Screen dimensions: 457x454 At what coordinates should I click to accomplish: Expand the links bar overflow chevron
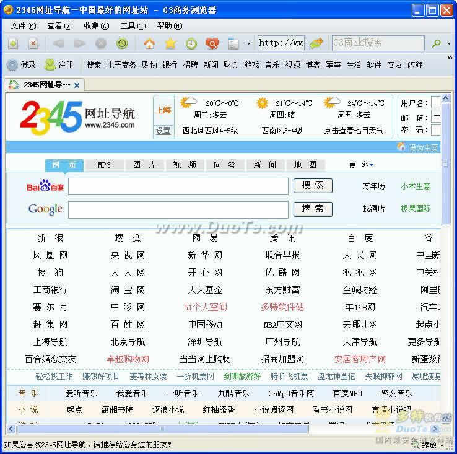click(450, 58)
